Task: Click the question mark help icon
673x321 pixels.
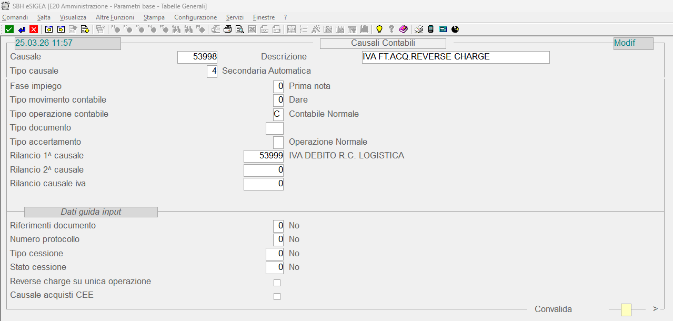Action: [x=391, y=29]
